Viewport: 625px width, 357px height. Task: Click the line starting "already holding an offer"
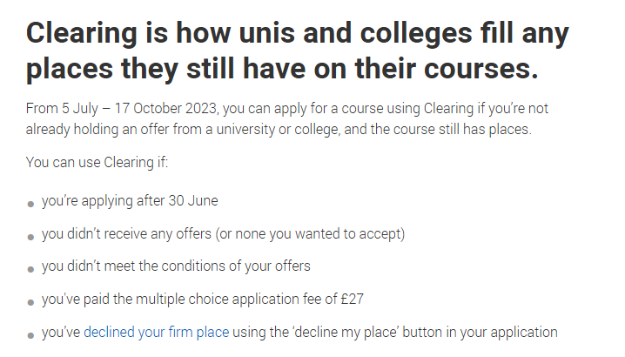coord(279,129)
